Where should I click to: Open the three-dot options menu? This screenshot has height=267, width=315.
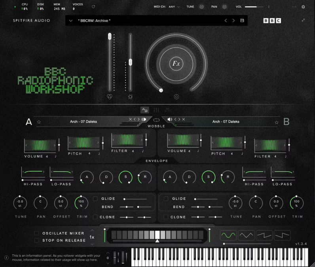click(294, 7)
